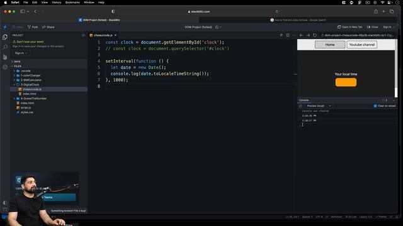403x226 pixels.
Task: Show Safari tab overview
Action: tap(392, 11)
